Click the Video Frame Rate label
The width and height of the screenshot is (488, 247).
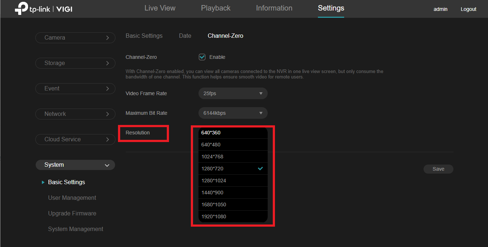point(146,93)
